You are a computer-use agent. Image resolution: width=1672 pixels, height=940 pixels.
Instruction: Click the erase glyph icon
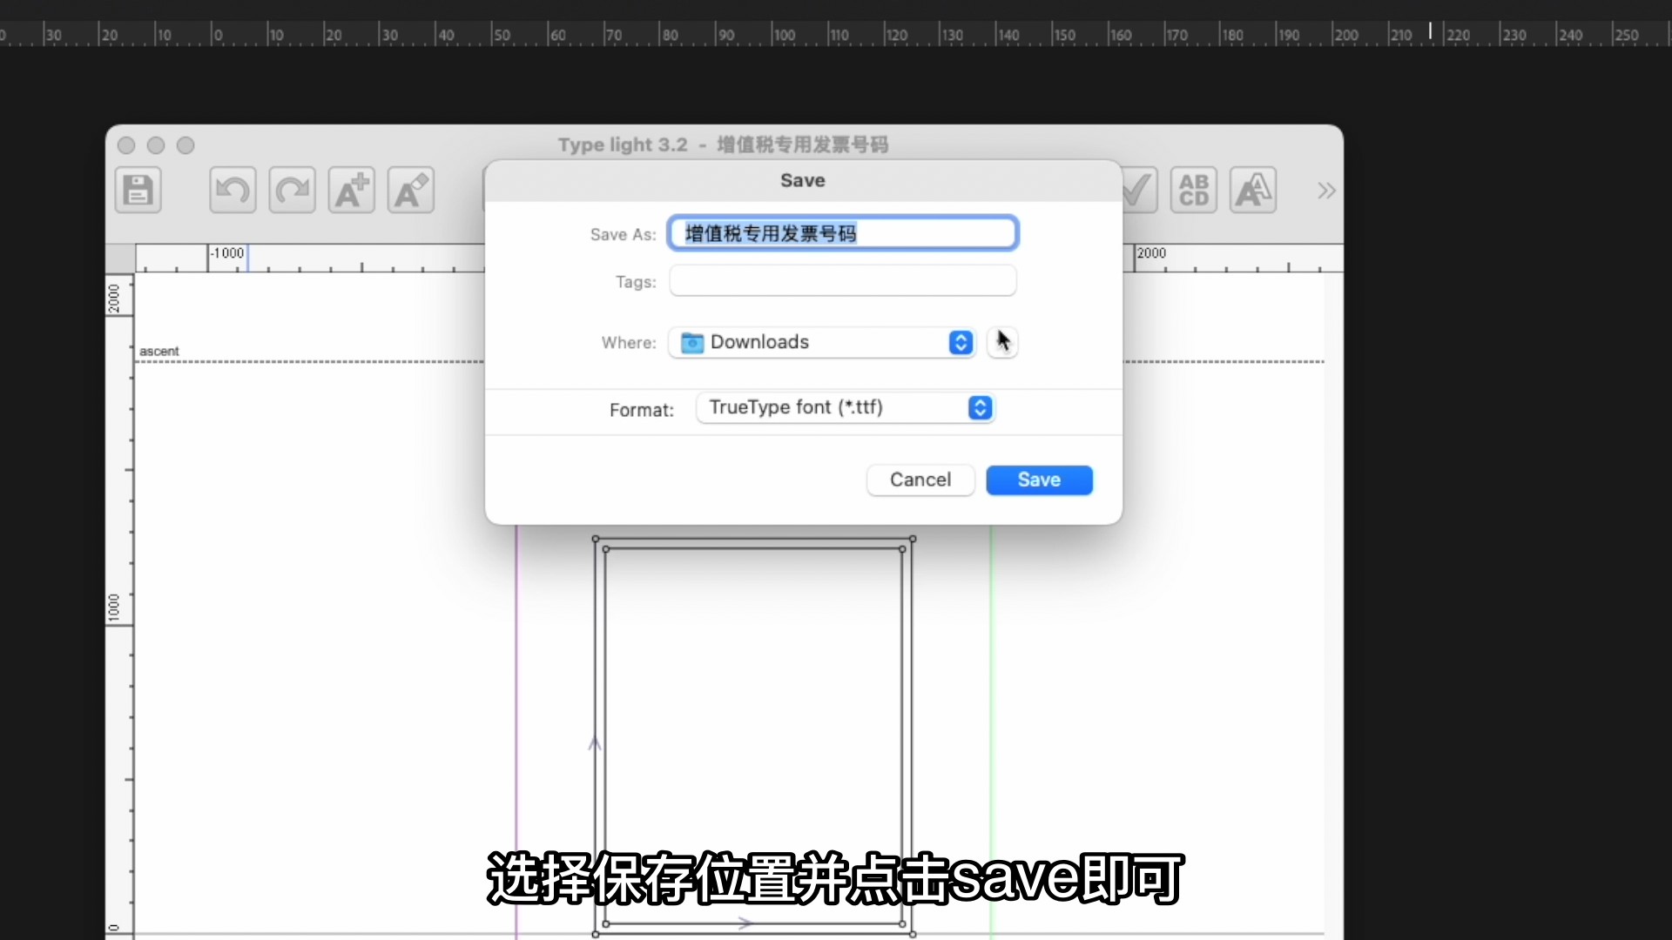point(410,190)
